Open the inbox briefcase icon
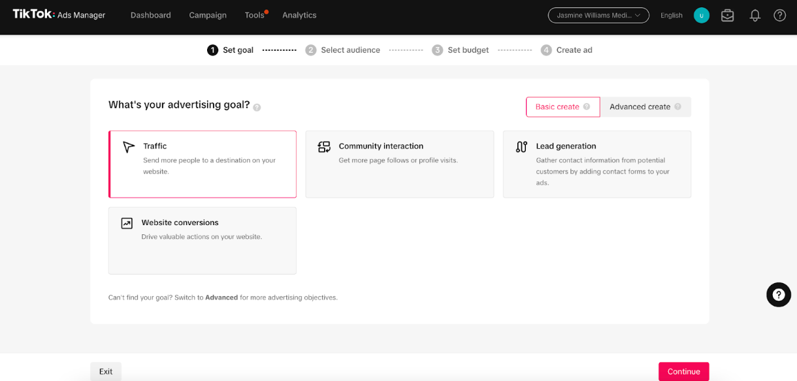The width and height of the screenshot is (797, 381). coord(727,16)
